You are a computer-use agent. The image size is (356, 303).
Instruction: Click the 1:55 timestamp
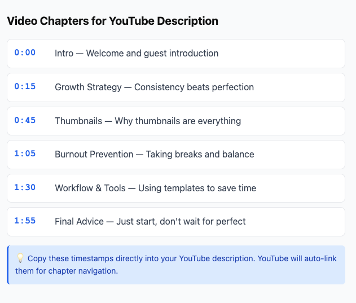click(x=25, y=221)
